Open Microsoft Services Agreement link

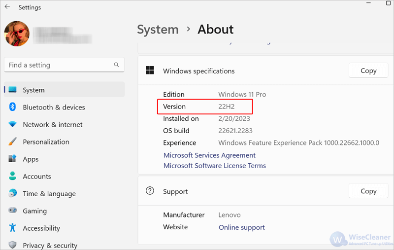coord(209,155)
